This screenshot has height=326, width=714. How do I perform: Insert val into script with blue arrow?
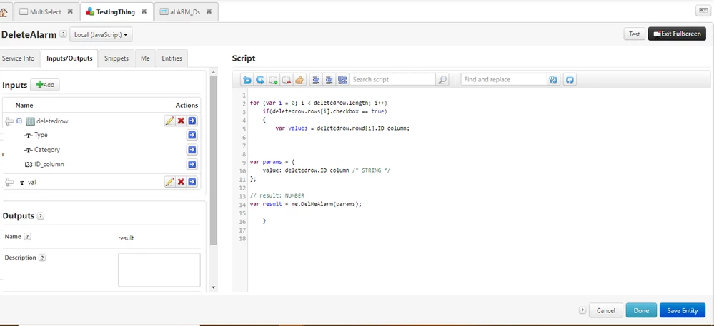tap(192, 182)
